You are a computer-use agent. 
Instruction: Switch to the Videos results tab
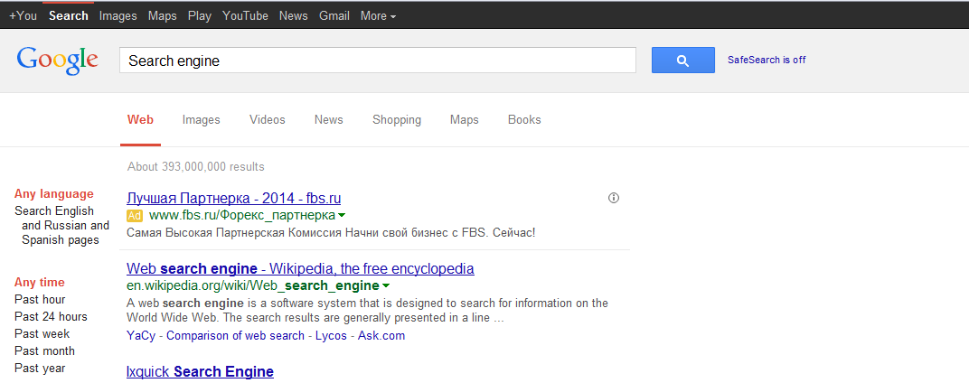pos(268,120)
